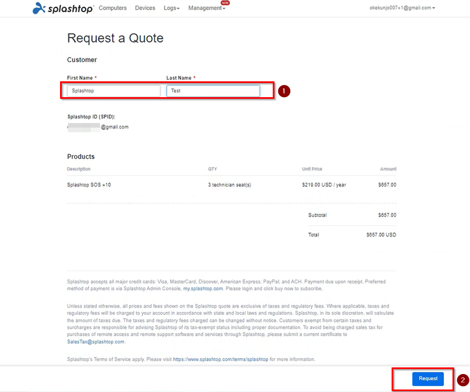Click the Last Name label
Image resolution: width=470 pixels, height=392 pixels.
click(x=179, y=78)
